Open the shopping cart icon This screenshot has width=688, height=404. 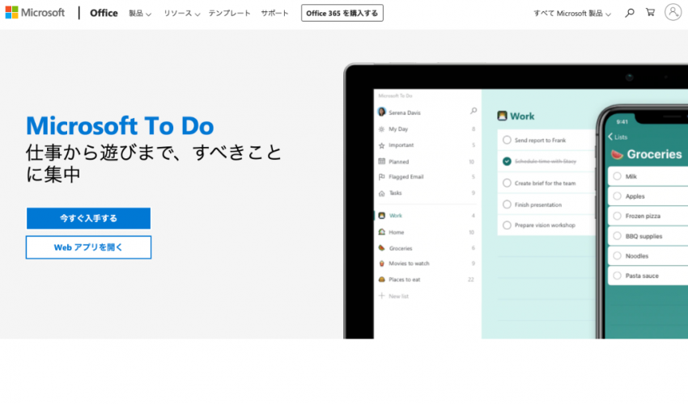coord(650,13)
